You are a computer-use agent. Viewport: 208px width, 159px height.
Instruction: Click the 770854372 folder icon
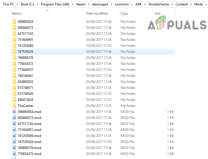pyautogui.click(x=14, y=63)
